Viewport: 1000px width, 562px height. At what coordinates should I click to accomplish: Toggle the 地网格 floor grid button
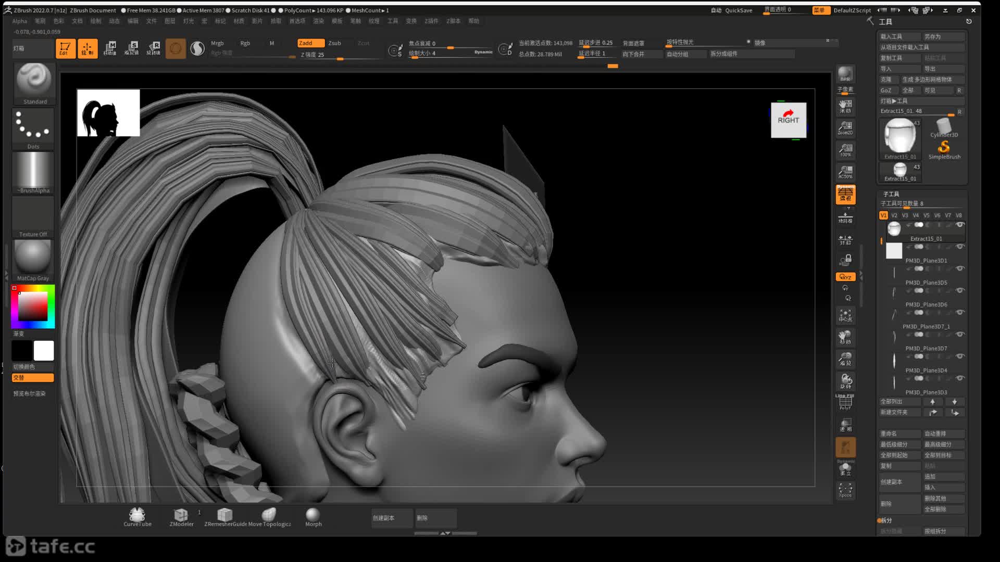(845, 218)
